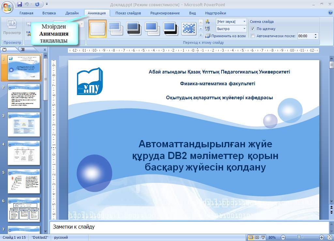
Task: Switch to the Outline pane tab
Action: [23, 50]
